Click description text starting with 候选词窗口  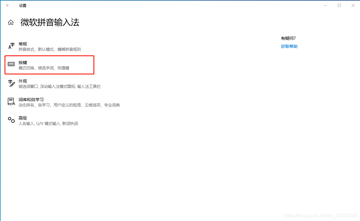tap(60, 86)
